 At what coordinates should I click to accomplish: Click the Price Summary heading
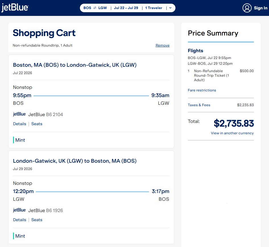coord(213,33)
